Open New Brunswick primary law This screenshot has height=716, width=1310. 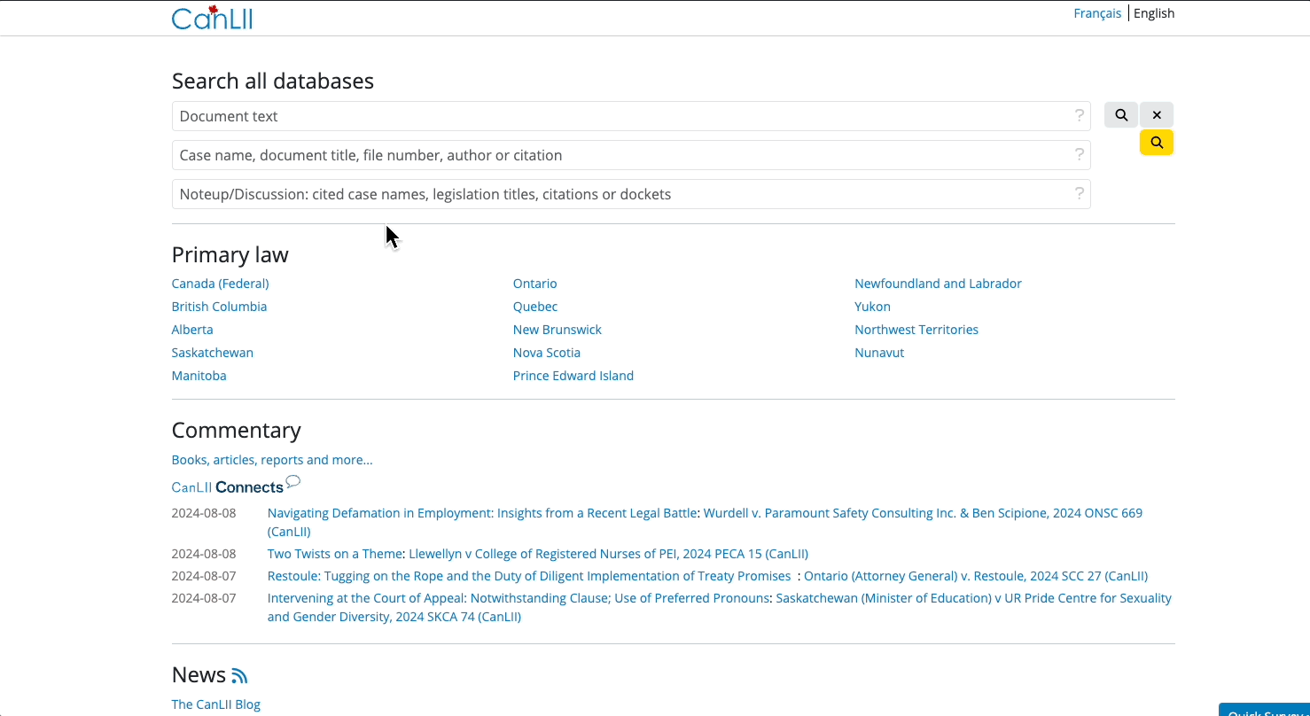558,330
